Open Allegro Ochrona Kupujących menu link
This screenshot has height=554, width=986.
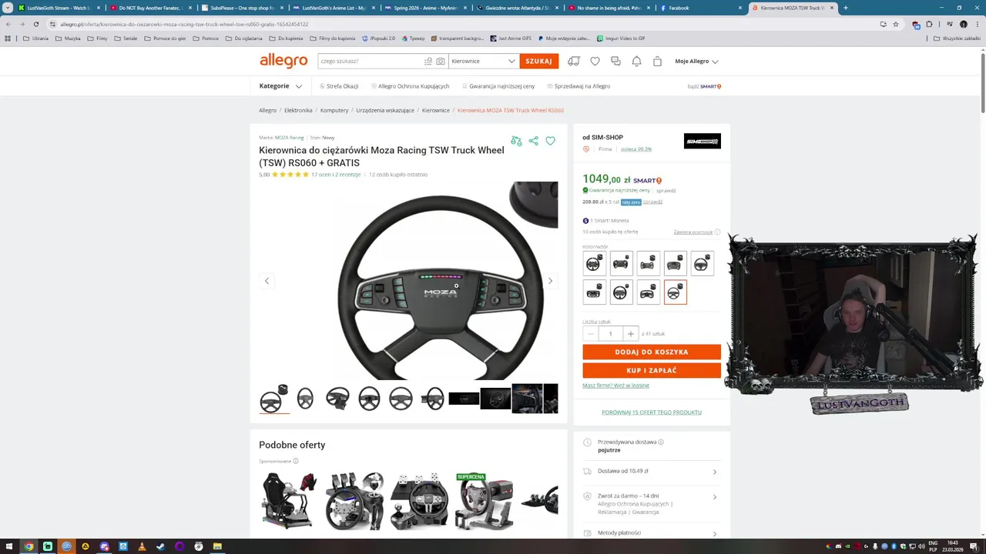(x=410, y=86)
